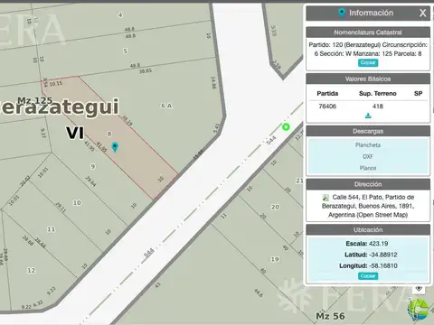Click the Descargas section header

coord(368,131)
